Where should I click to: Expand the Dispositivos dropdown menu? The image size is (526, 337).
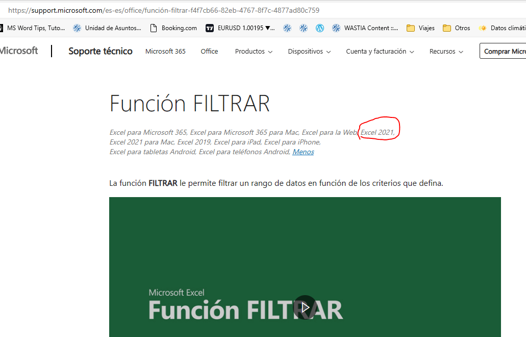point(309,52)
